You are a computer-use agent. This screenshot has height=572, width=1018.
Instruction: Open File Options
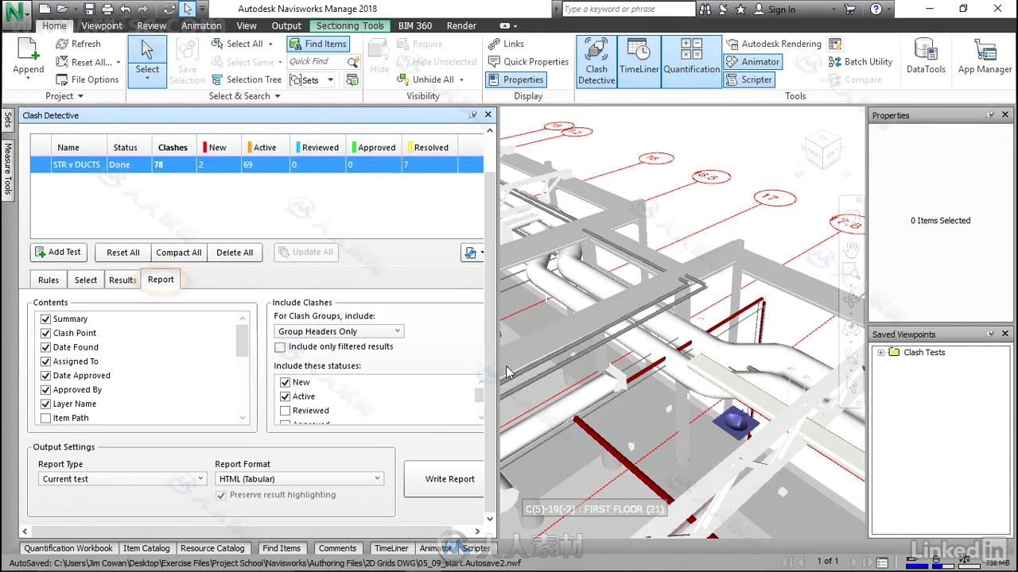pyautogui.click(x=87, y=79)
